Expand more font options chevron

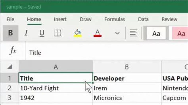pos(118,33)
